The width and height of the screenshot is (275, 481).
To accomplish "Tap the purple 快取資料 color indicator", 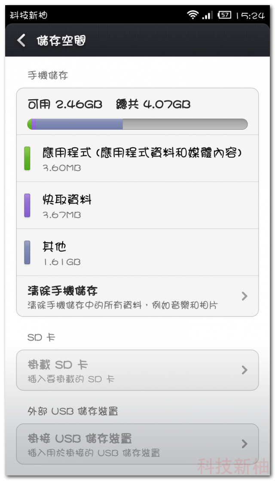I will click(27, 205).
